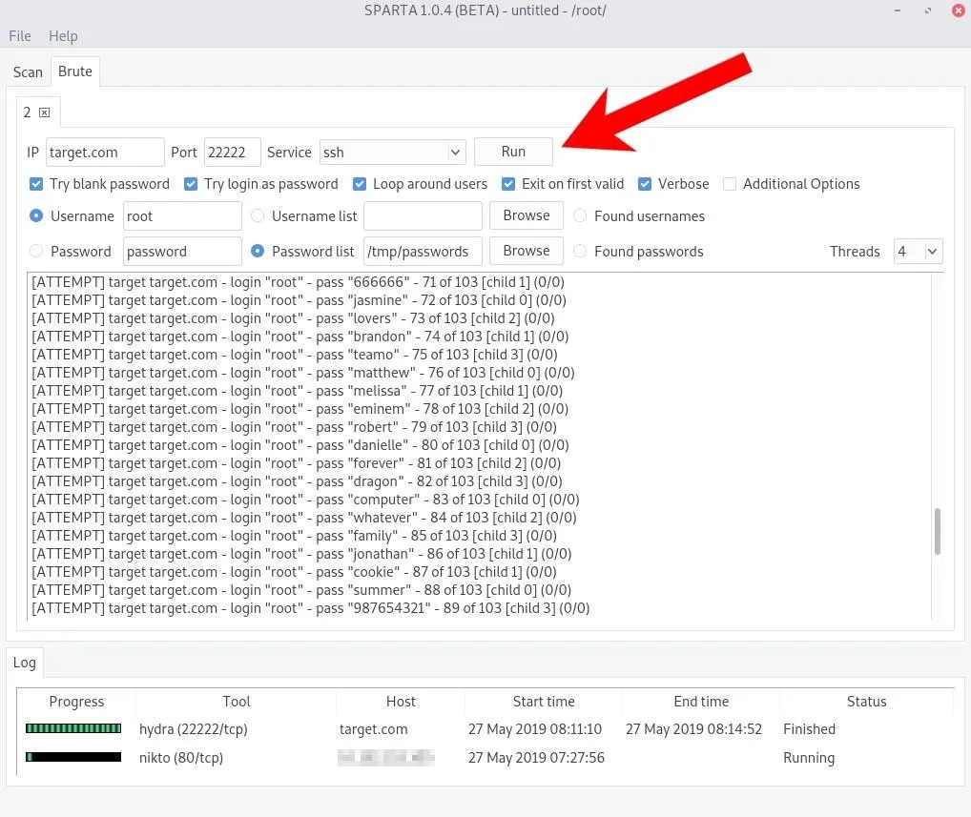Viewport: 971px width, 817px height.
Task: Click the attempt line with pass "whatever"
Action: [304, 518]
